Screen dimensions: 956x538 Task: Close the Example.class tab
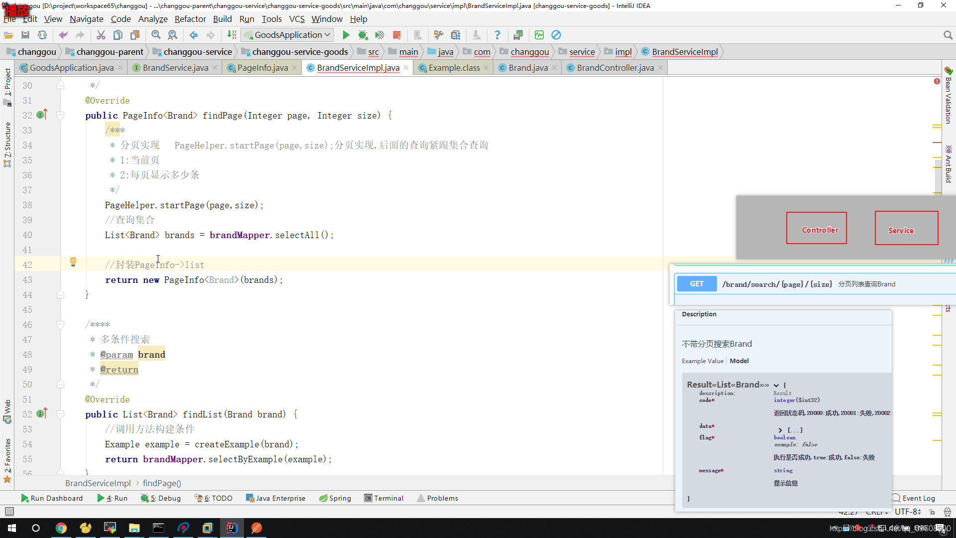tap(486, 68)
